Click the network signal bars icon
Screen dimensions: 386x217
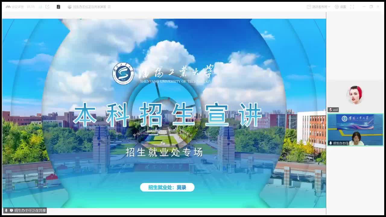click(40, 7)
